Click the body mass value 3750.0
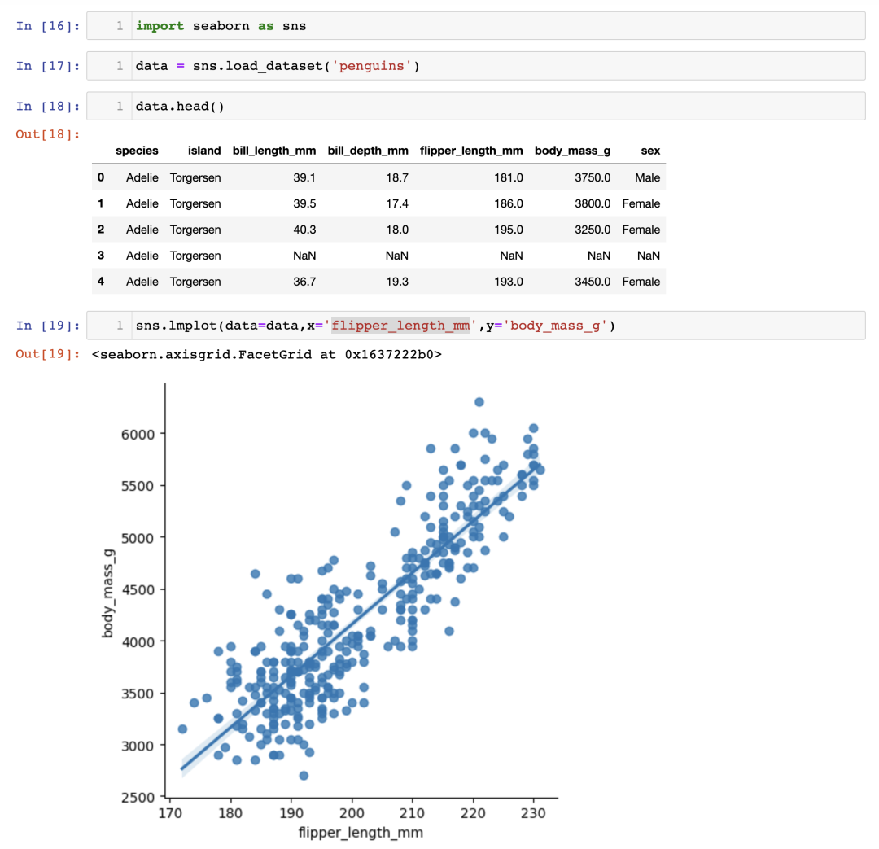Image resolution: width=879 pixels, height=849 pixels. 593,177
